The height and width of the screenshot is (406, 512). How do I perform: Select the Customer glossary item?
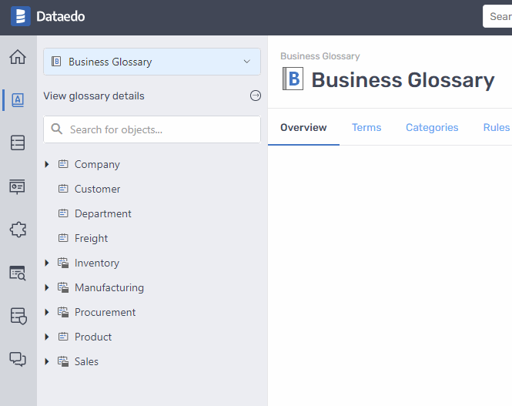point(97,189)
